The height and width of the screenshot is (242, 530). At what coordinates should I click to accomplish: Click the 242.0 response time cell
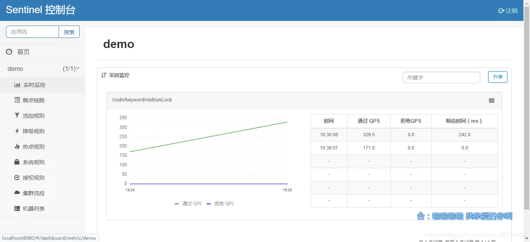point(464,135)
